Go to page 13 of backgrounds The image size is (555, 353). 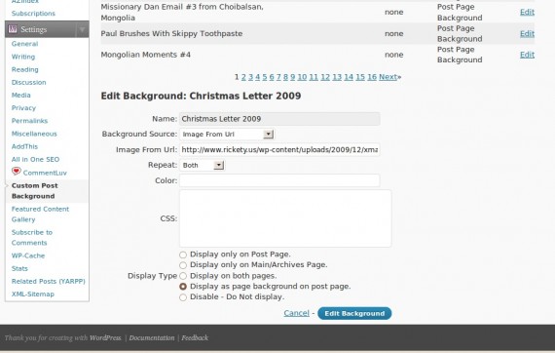click(337, 77)
